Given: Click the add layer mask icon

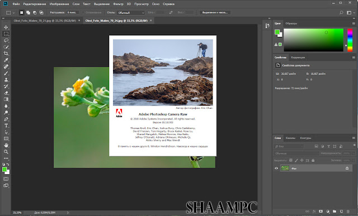Looking at the screenshot, I should [321, 212].
